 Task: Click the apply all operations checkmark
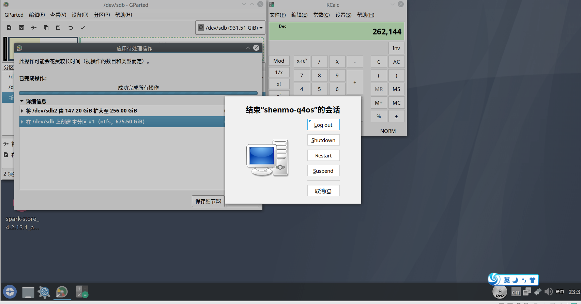(83, 28)
